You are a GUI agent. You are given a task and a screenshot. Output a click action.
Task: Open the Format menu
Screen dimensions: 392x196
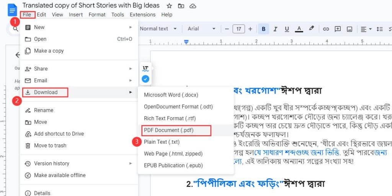pyautogui.click(x=97, y=15)
